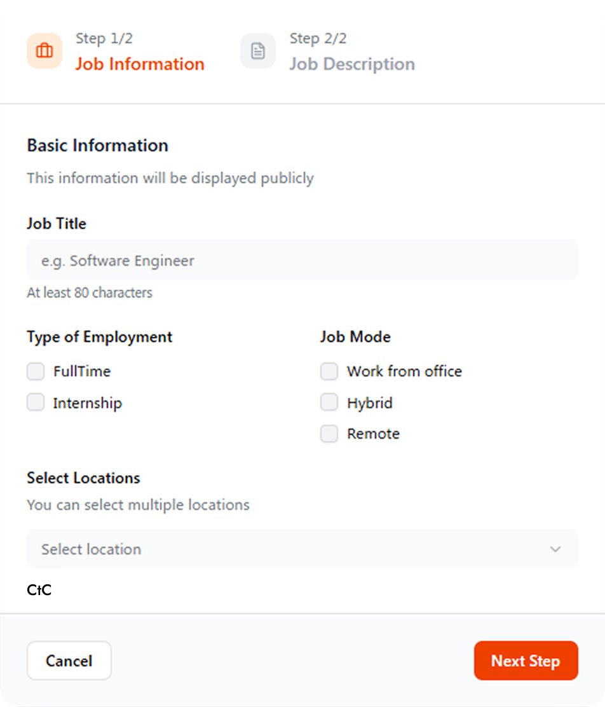Screen dimensions: 605x707
Task: Click the briefcase icon for Step 1
Action: click(x=44, y=51)
